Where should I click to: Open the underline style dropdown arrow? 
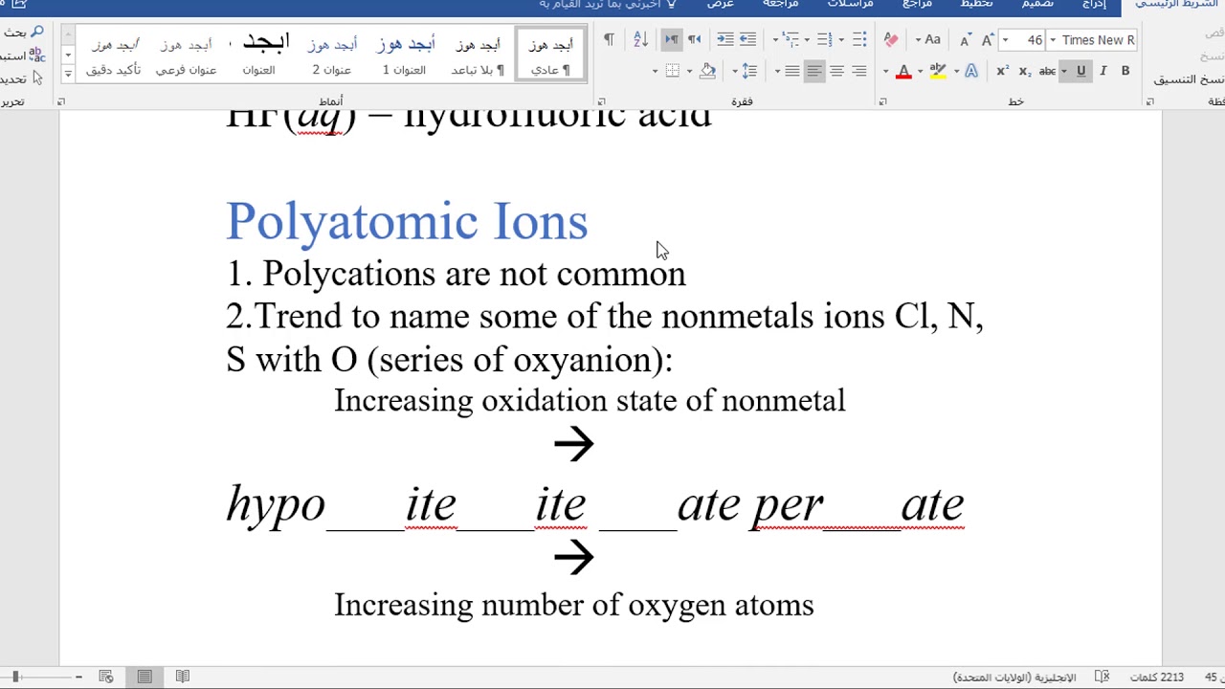[1064, 71]
